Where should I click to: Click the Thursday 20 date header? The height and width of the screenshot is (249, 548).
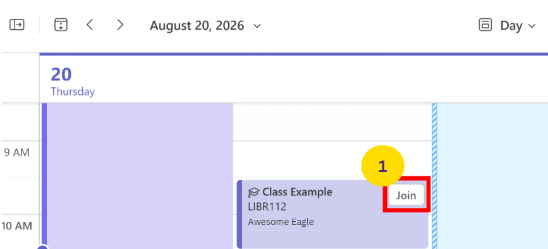[73, 81]
